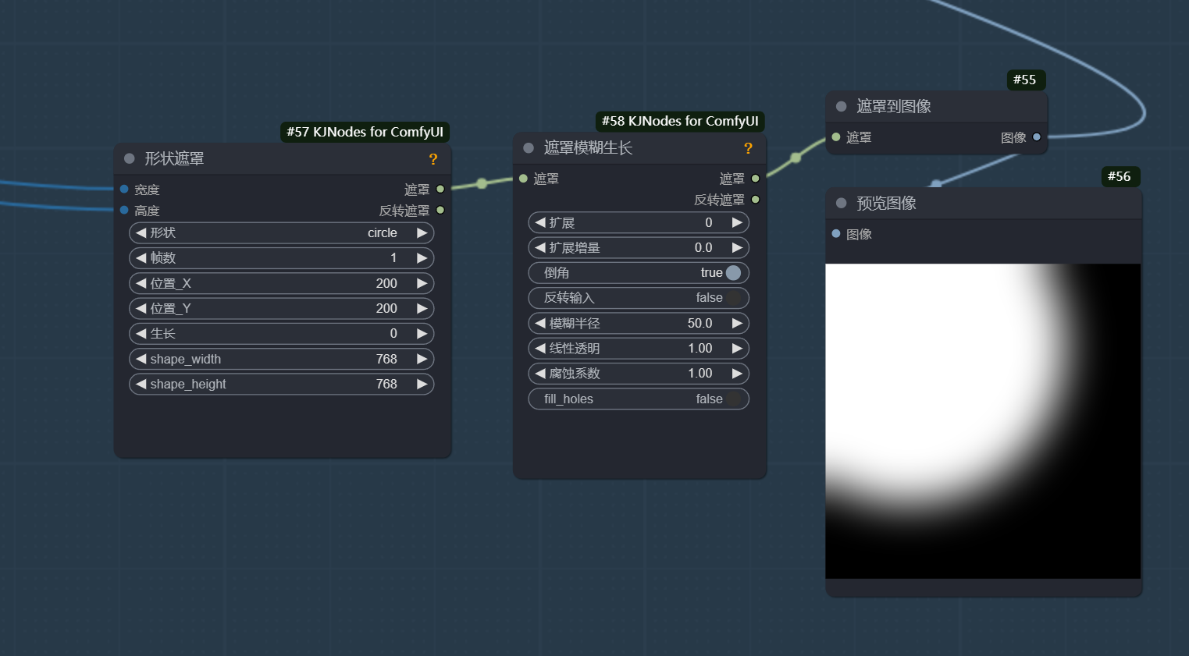The width and height of the screenshot is (1189, 656).
Task: Click the 宽度 input port
Action: 124,189
